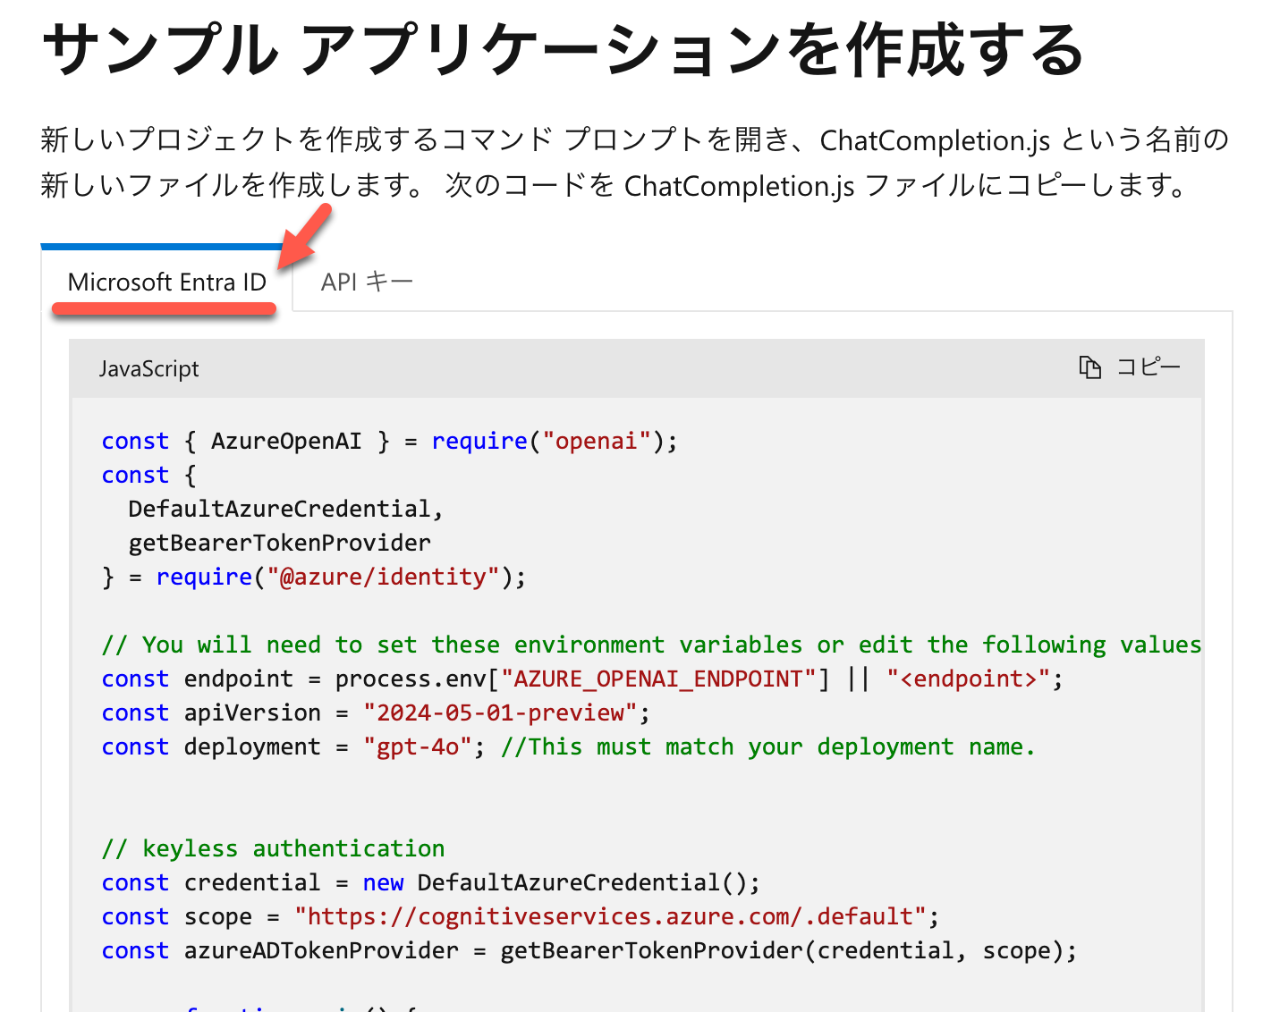The image size is (1263, 1012).
Task: Click the // keyless authentication comment
Action: coord(273,848)
